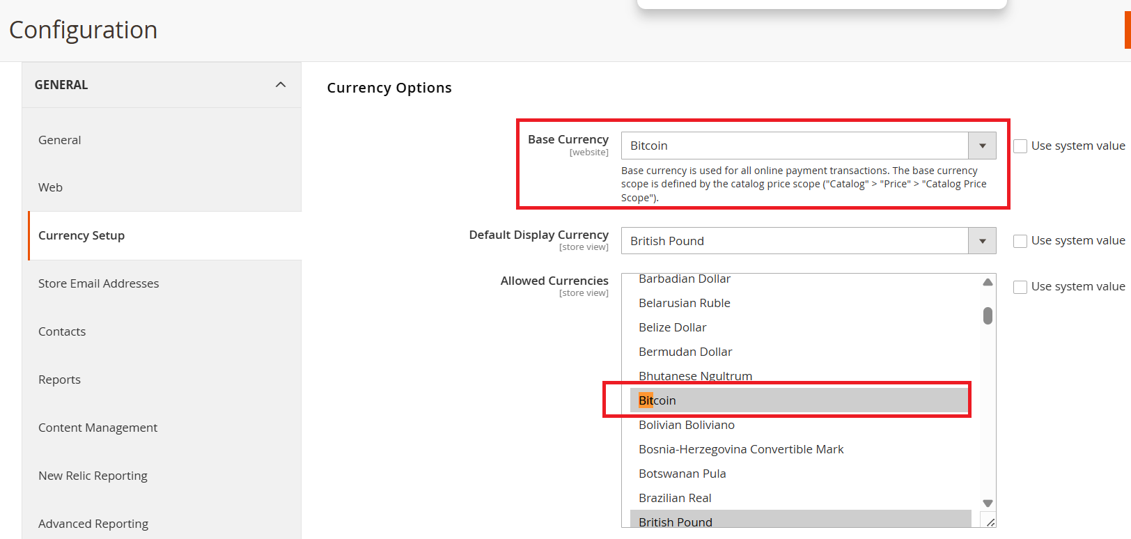The height and width of the screenshot is (539, 1131).
Task: Select Bitcoin in Allowed Currencies list
Action: [657, 400]
